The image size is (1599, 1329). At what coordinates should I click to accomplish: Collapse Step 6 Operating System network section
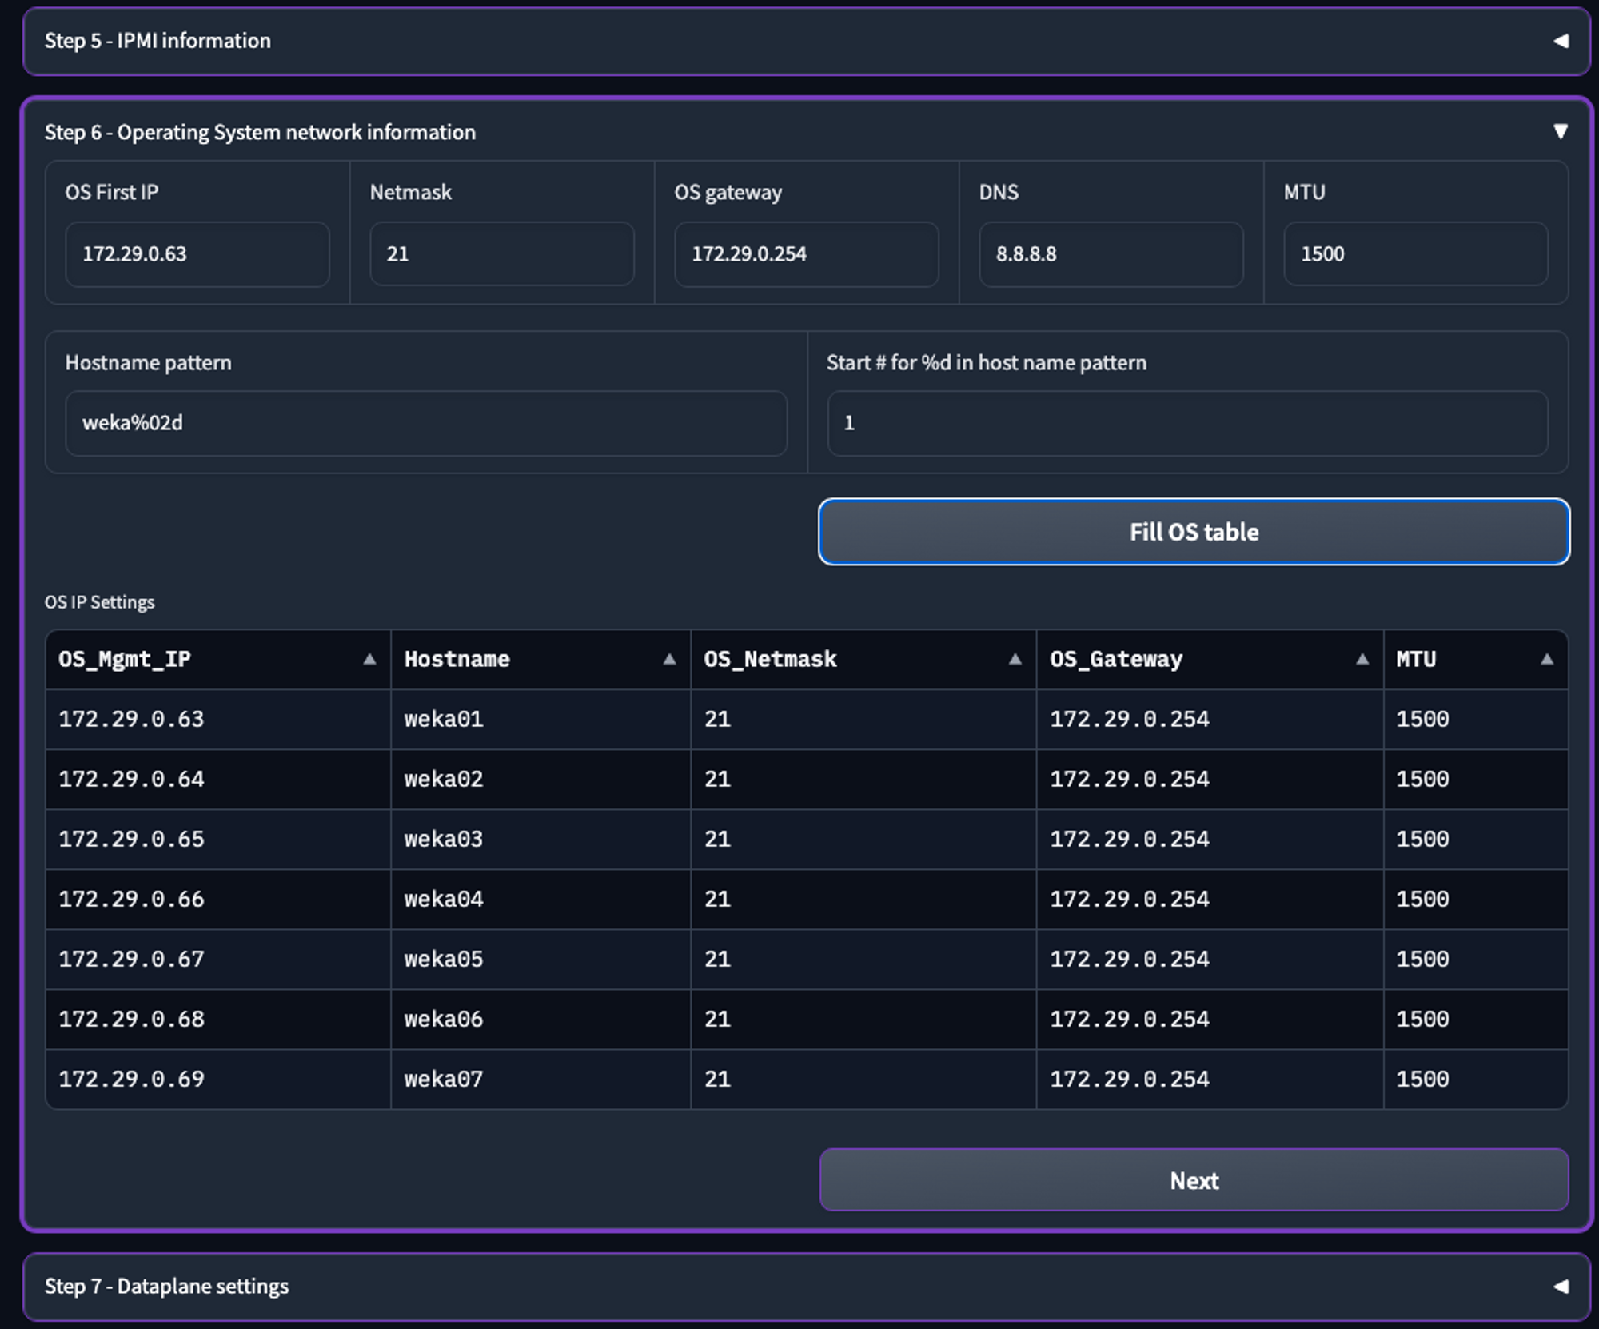[1560, 131]
